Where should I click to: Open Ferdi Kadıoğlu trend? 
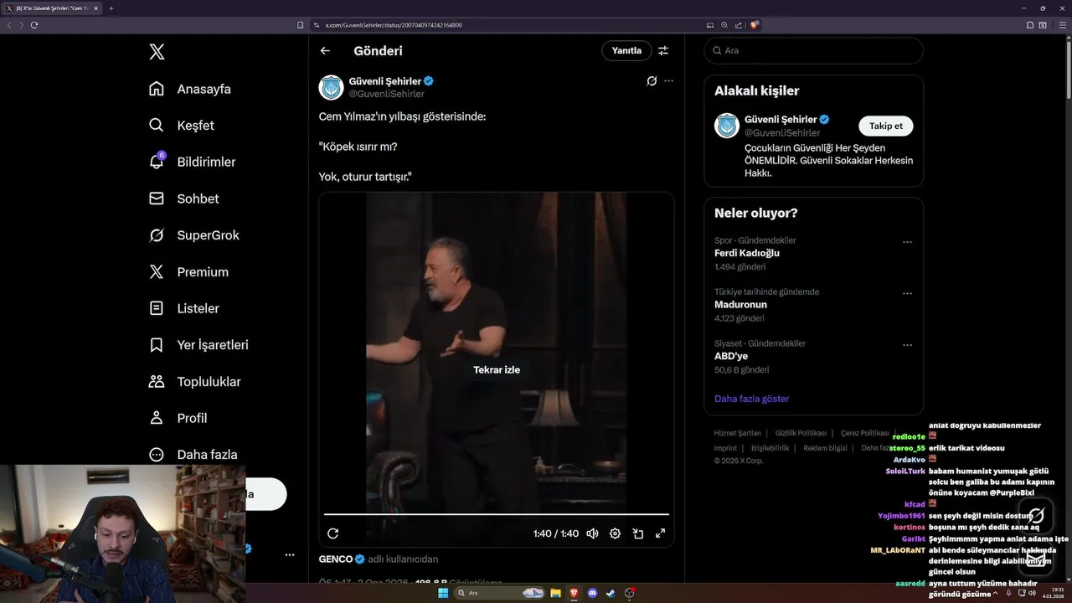tap(747, 253)
